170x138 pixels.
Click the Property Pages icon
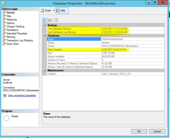pyautogui.click(x=56, y=20)
